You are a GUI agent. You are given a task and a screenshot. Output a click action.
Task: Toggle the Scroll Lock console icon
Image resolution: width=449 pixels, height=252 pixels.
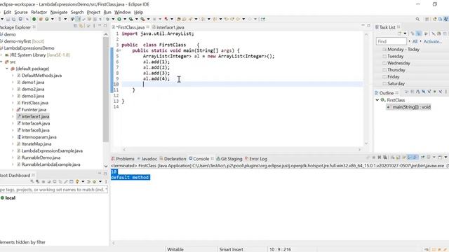click(x=398, y=157)
